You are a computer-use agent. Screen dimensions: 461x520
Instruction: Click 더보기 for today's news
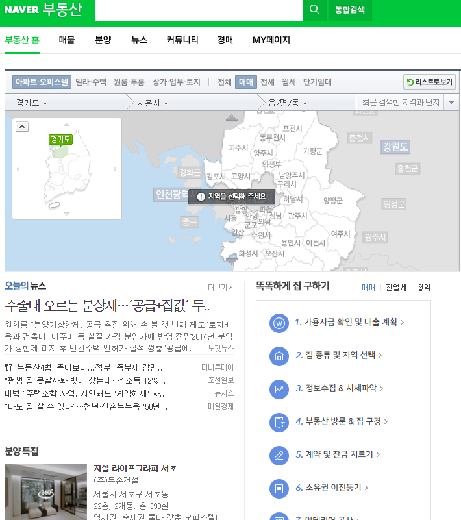[x=219, y=287]
